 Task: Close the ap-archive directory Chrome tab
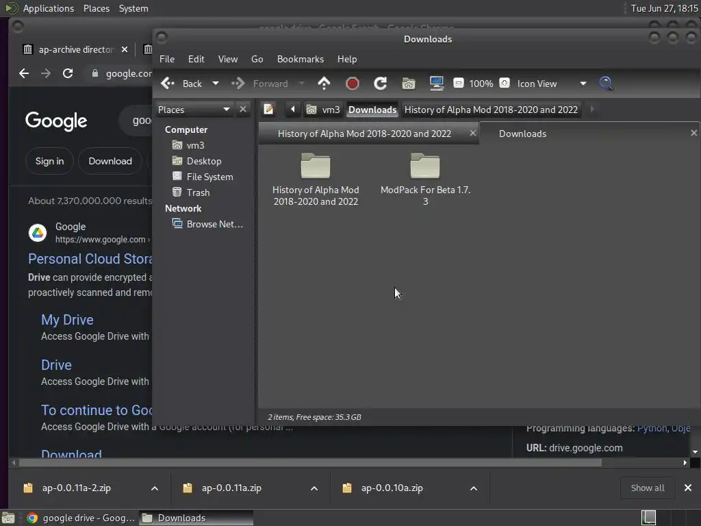point(125,49)
